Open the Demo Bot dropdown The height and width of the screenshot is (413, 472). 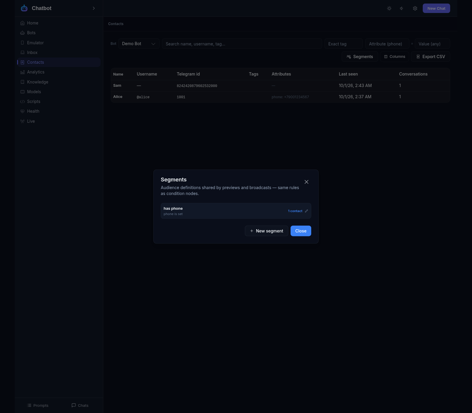[x=139, y=44]
